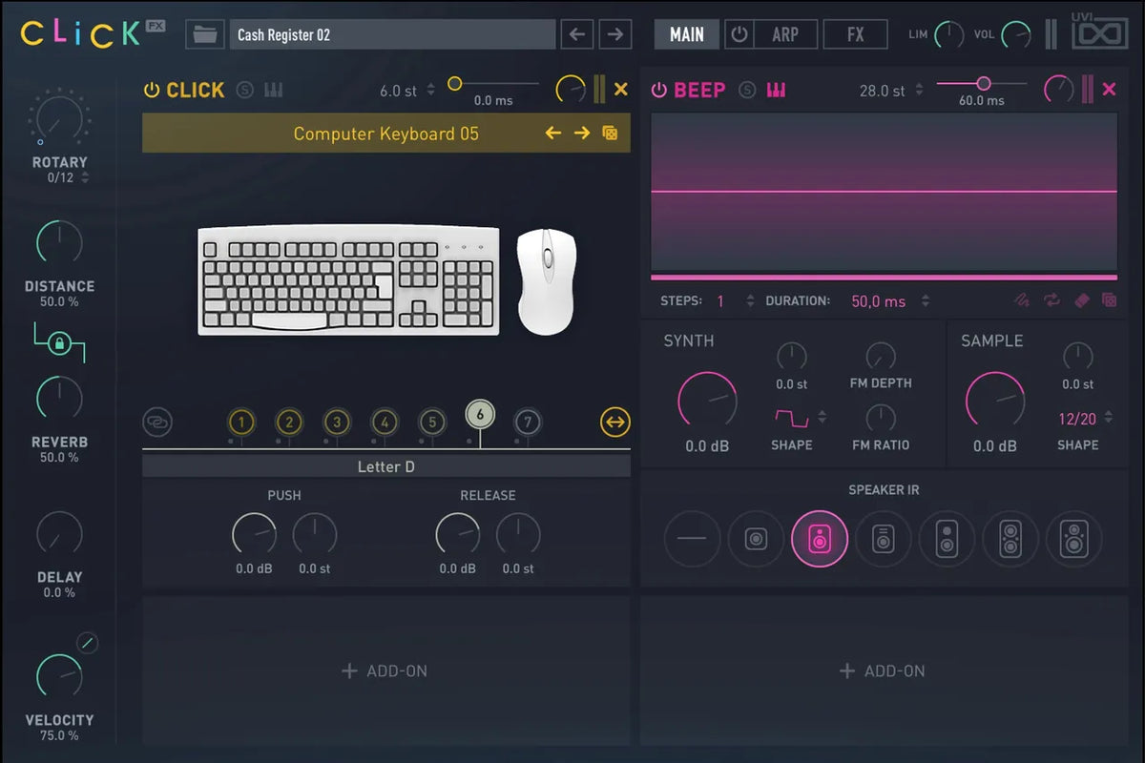Click the keyboard piano icon in BEEP
Viewport: 1145px width, 763px height.
pyautogui.click(x=777, y=90)
